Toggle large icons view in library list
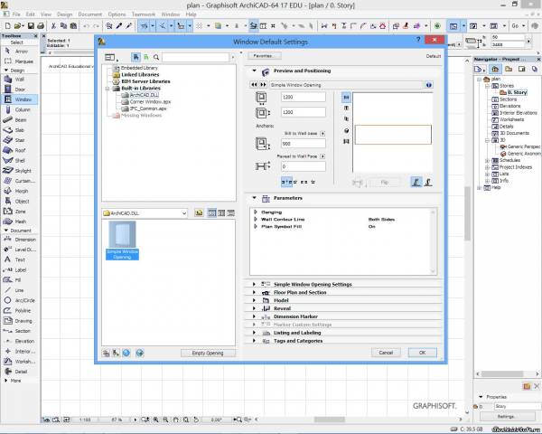542x434 pixels. (x=212, y=213)
